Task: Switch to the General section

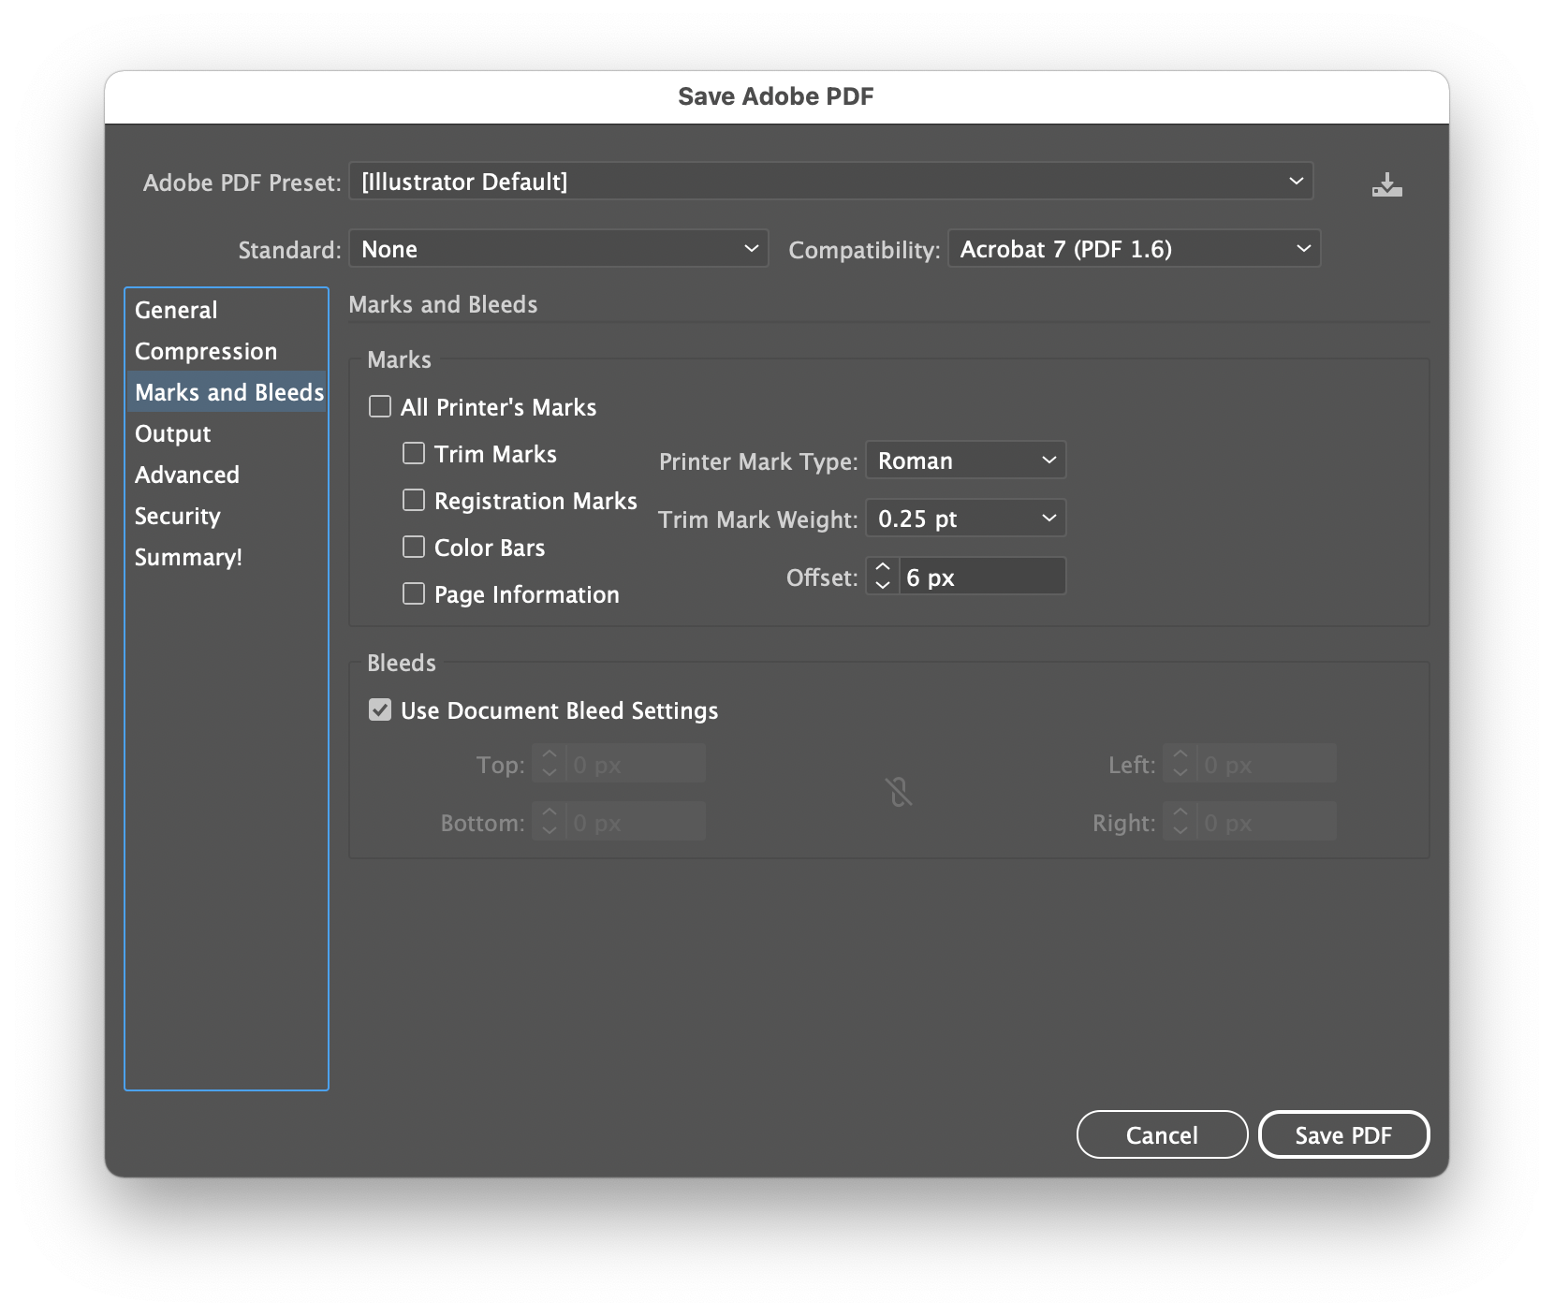Action: (176, 310)
